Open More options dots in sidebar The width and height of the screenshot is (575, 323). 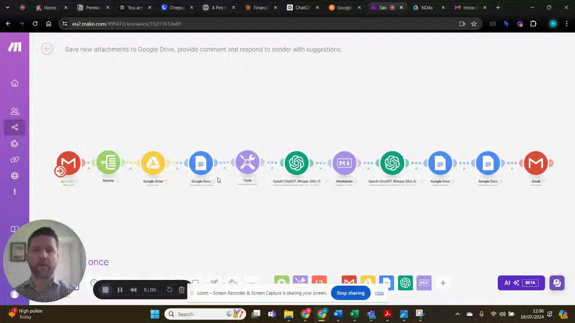[15, 192]
